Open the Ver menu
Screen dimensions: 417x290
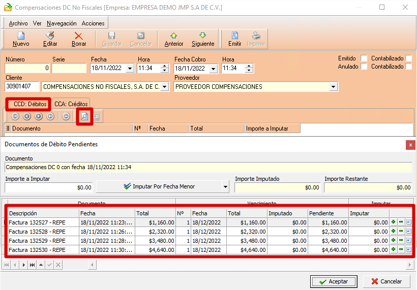pyautogui.click(x=37, y=23)
